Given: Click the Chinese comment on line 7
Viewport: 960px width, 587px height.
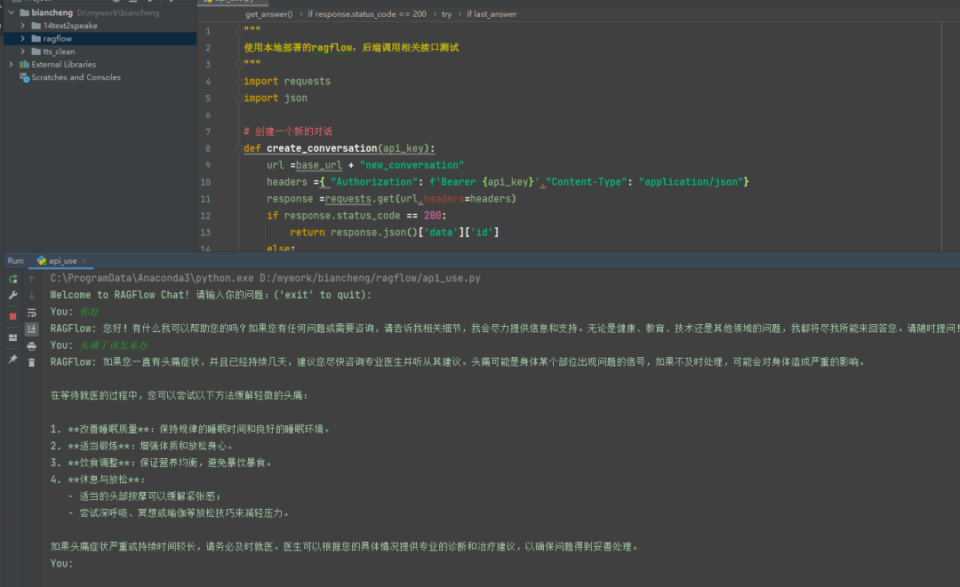Looking at the screenshot, I should coord(288,131).
